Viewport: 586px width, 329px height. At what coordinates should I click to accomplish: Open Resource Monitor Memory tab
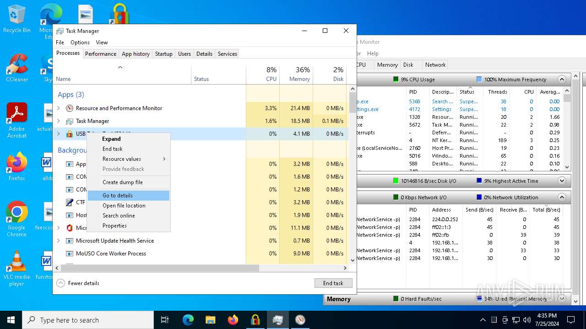[387, 65]
